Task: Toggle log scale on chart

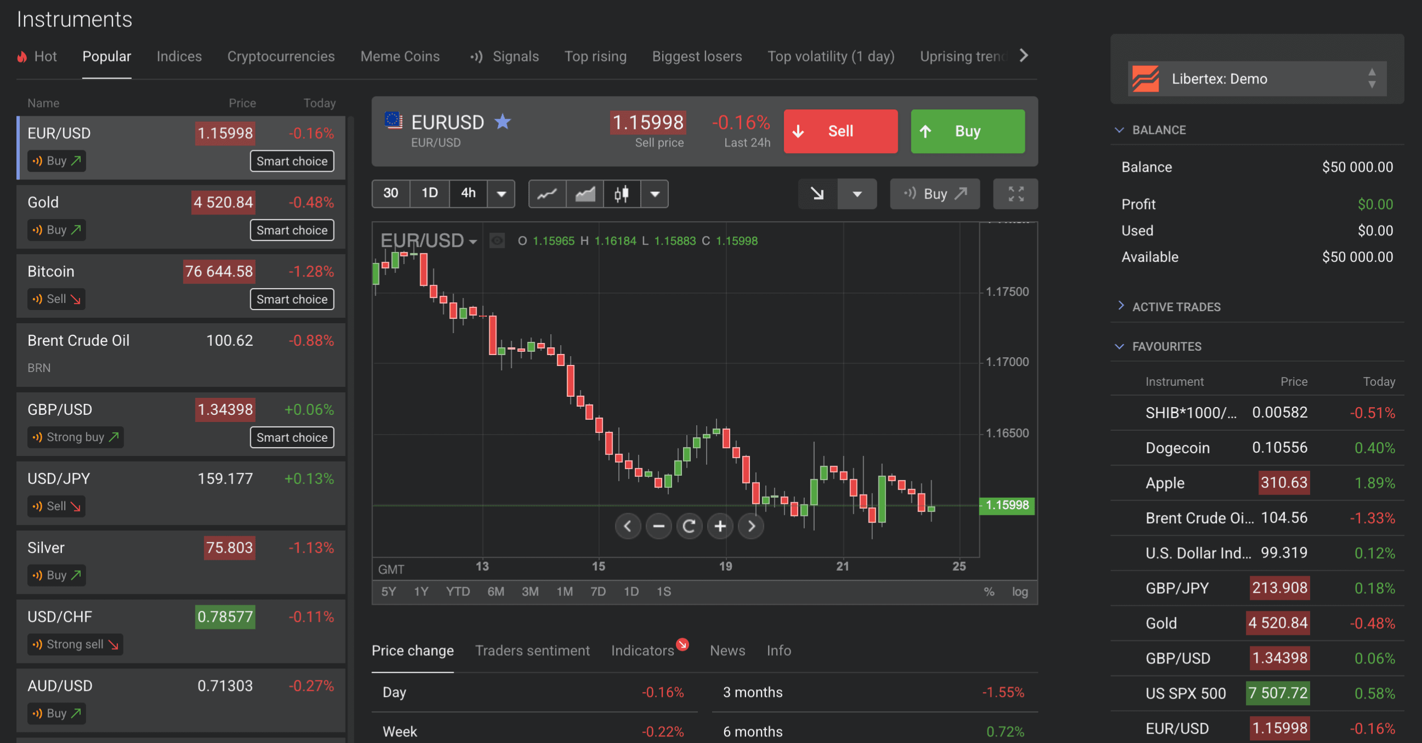Action: pyautogui.click(x=1019, y=592)
